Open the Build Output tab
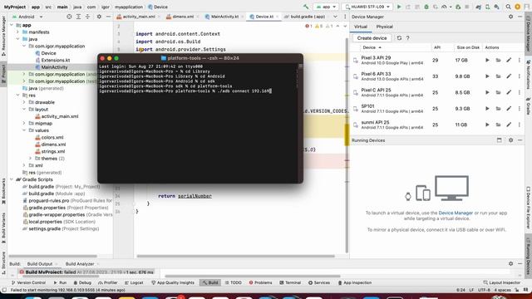Image resolution: width=532 pixels, height=299 pixels. coord(40,264)
